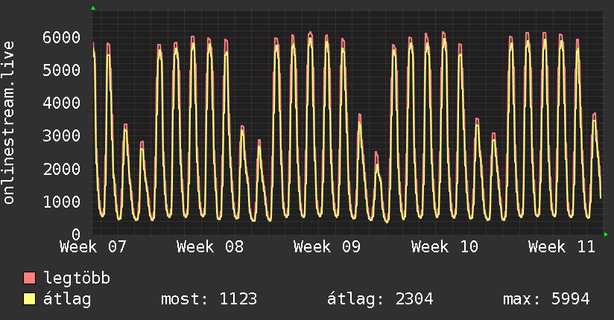This screenshot has height=320, width=614.
Task: Click the Week 08 axis label
Action: (210, 246)
